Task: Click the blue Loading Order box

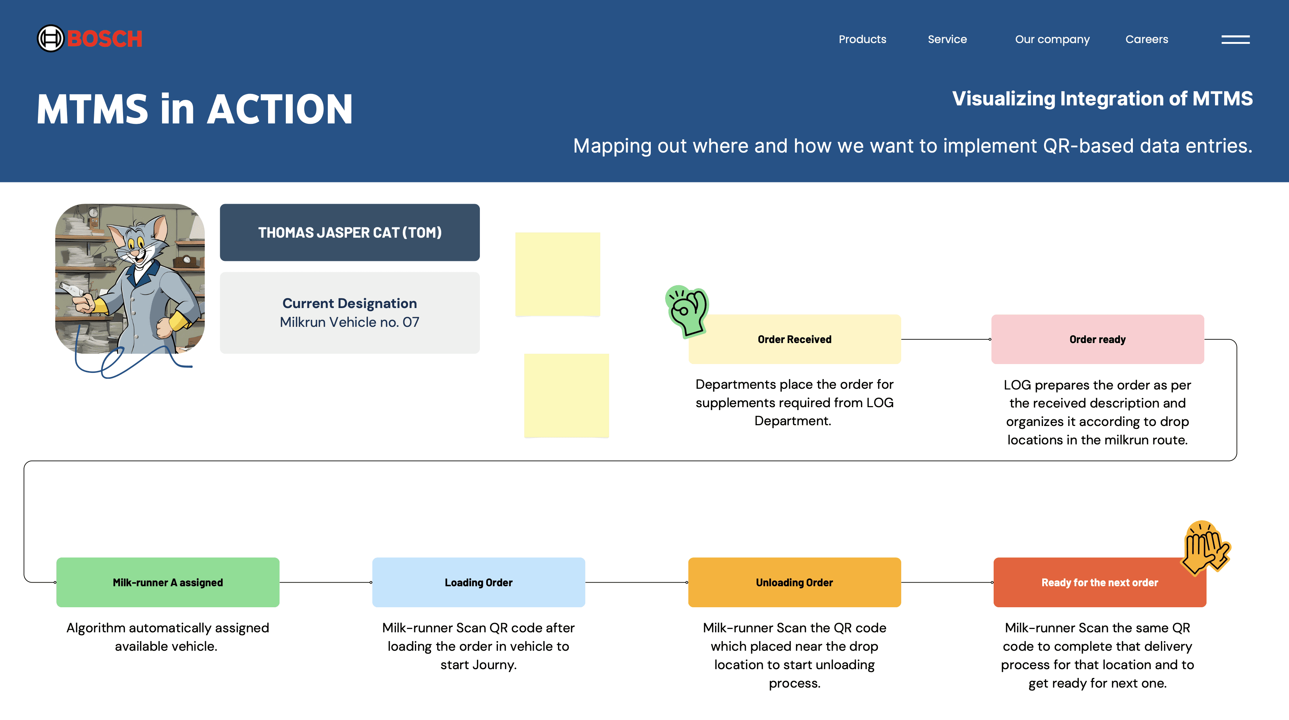Action: (x=478, y=582)
